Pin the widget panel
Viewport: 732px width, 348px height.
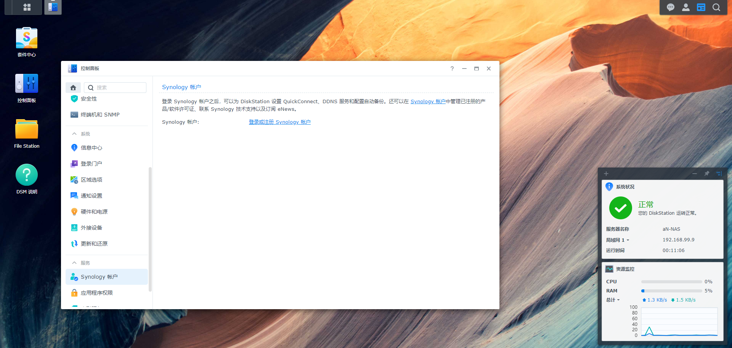click(707, 174)
